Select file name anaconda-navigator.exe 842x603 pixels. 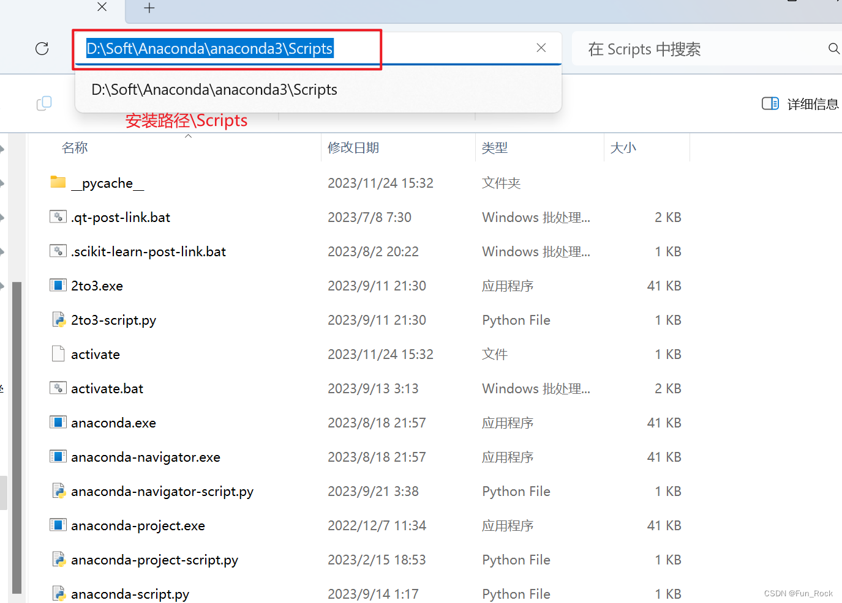146,457
